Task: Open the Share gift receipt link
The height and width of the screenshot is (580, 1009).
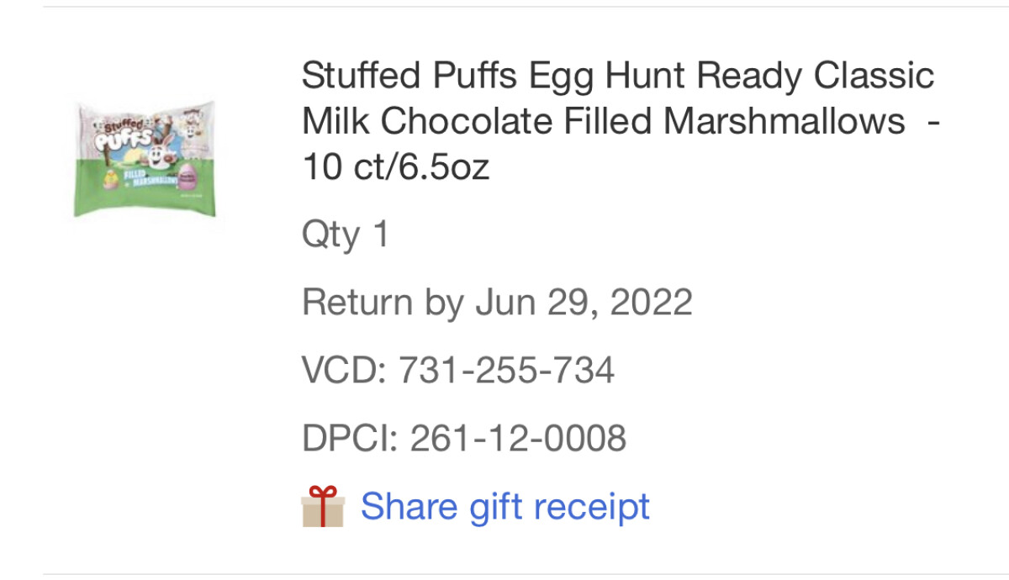Action: [505, 507]
